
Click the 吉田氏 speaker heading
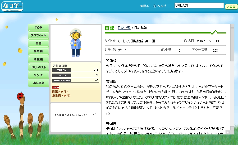click(x=111, y=81)
